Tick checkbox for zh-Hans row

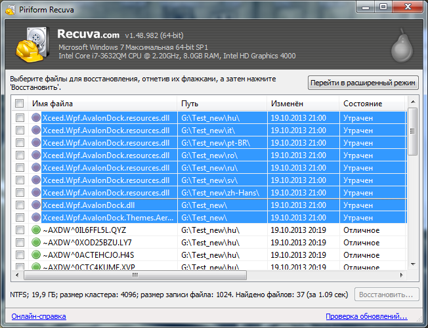(x=20, y=193)
